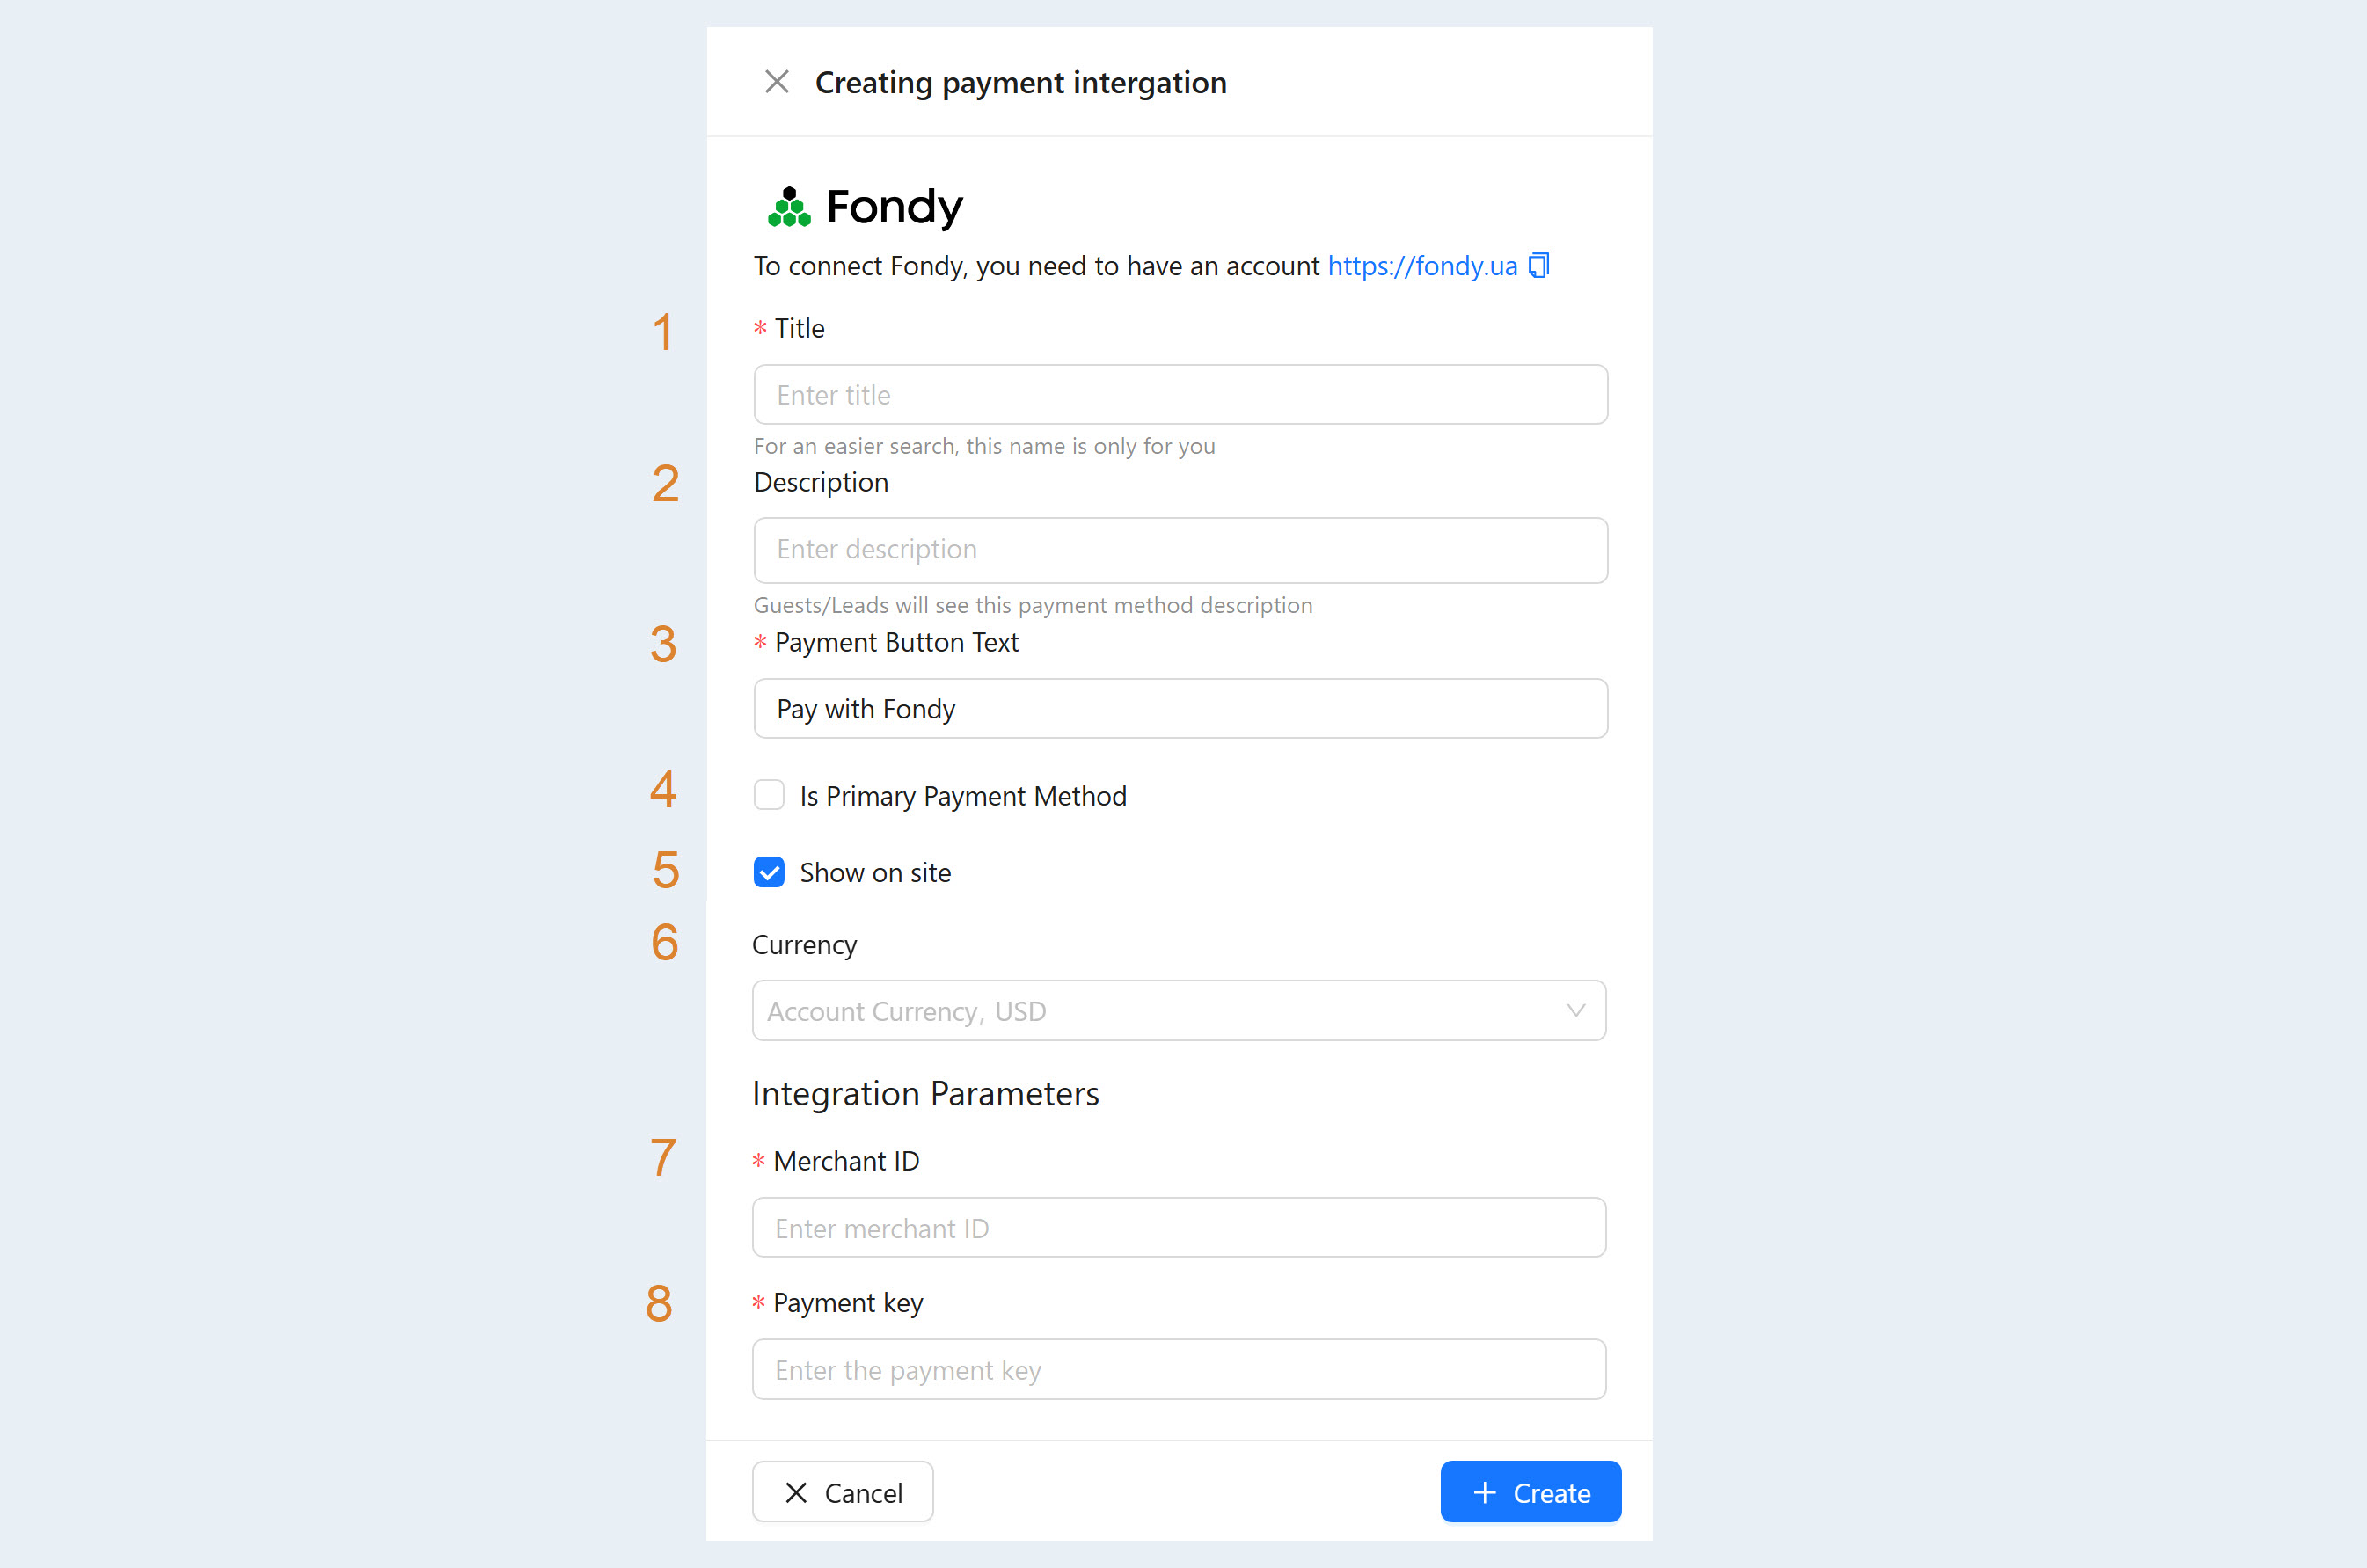Click the blue Create button

(x=1531, y=1492)
